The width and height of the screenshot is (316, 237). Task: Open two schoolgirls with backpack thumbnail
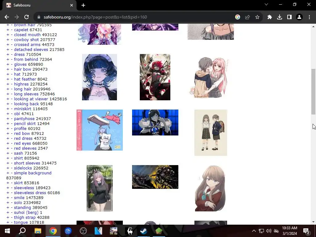pyautogui.click(x=211, y=133)
